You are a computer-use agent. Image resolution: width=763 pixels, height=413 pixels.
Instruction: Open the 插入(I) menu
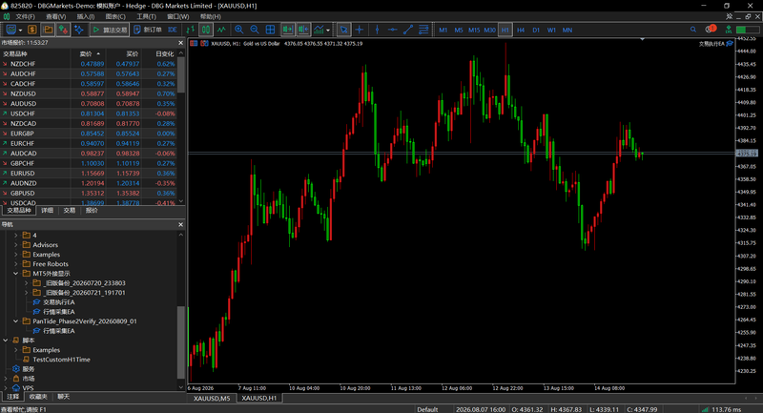click(x=86, y=16)
